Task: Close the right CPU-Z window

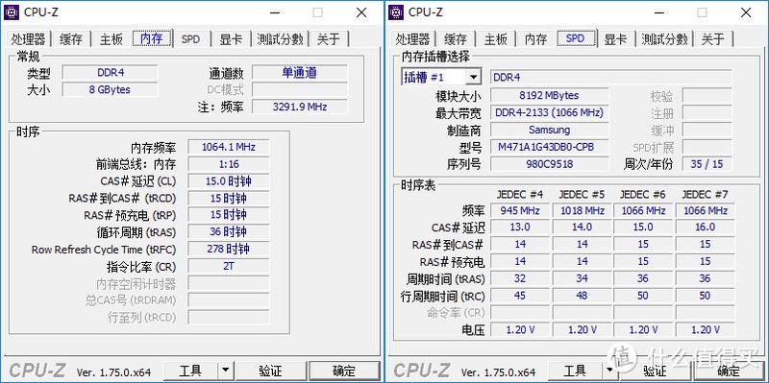Action: coord(746,12)
